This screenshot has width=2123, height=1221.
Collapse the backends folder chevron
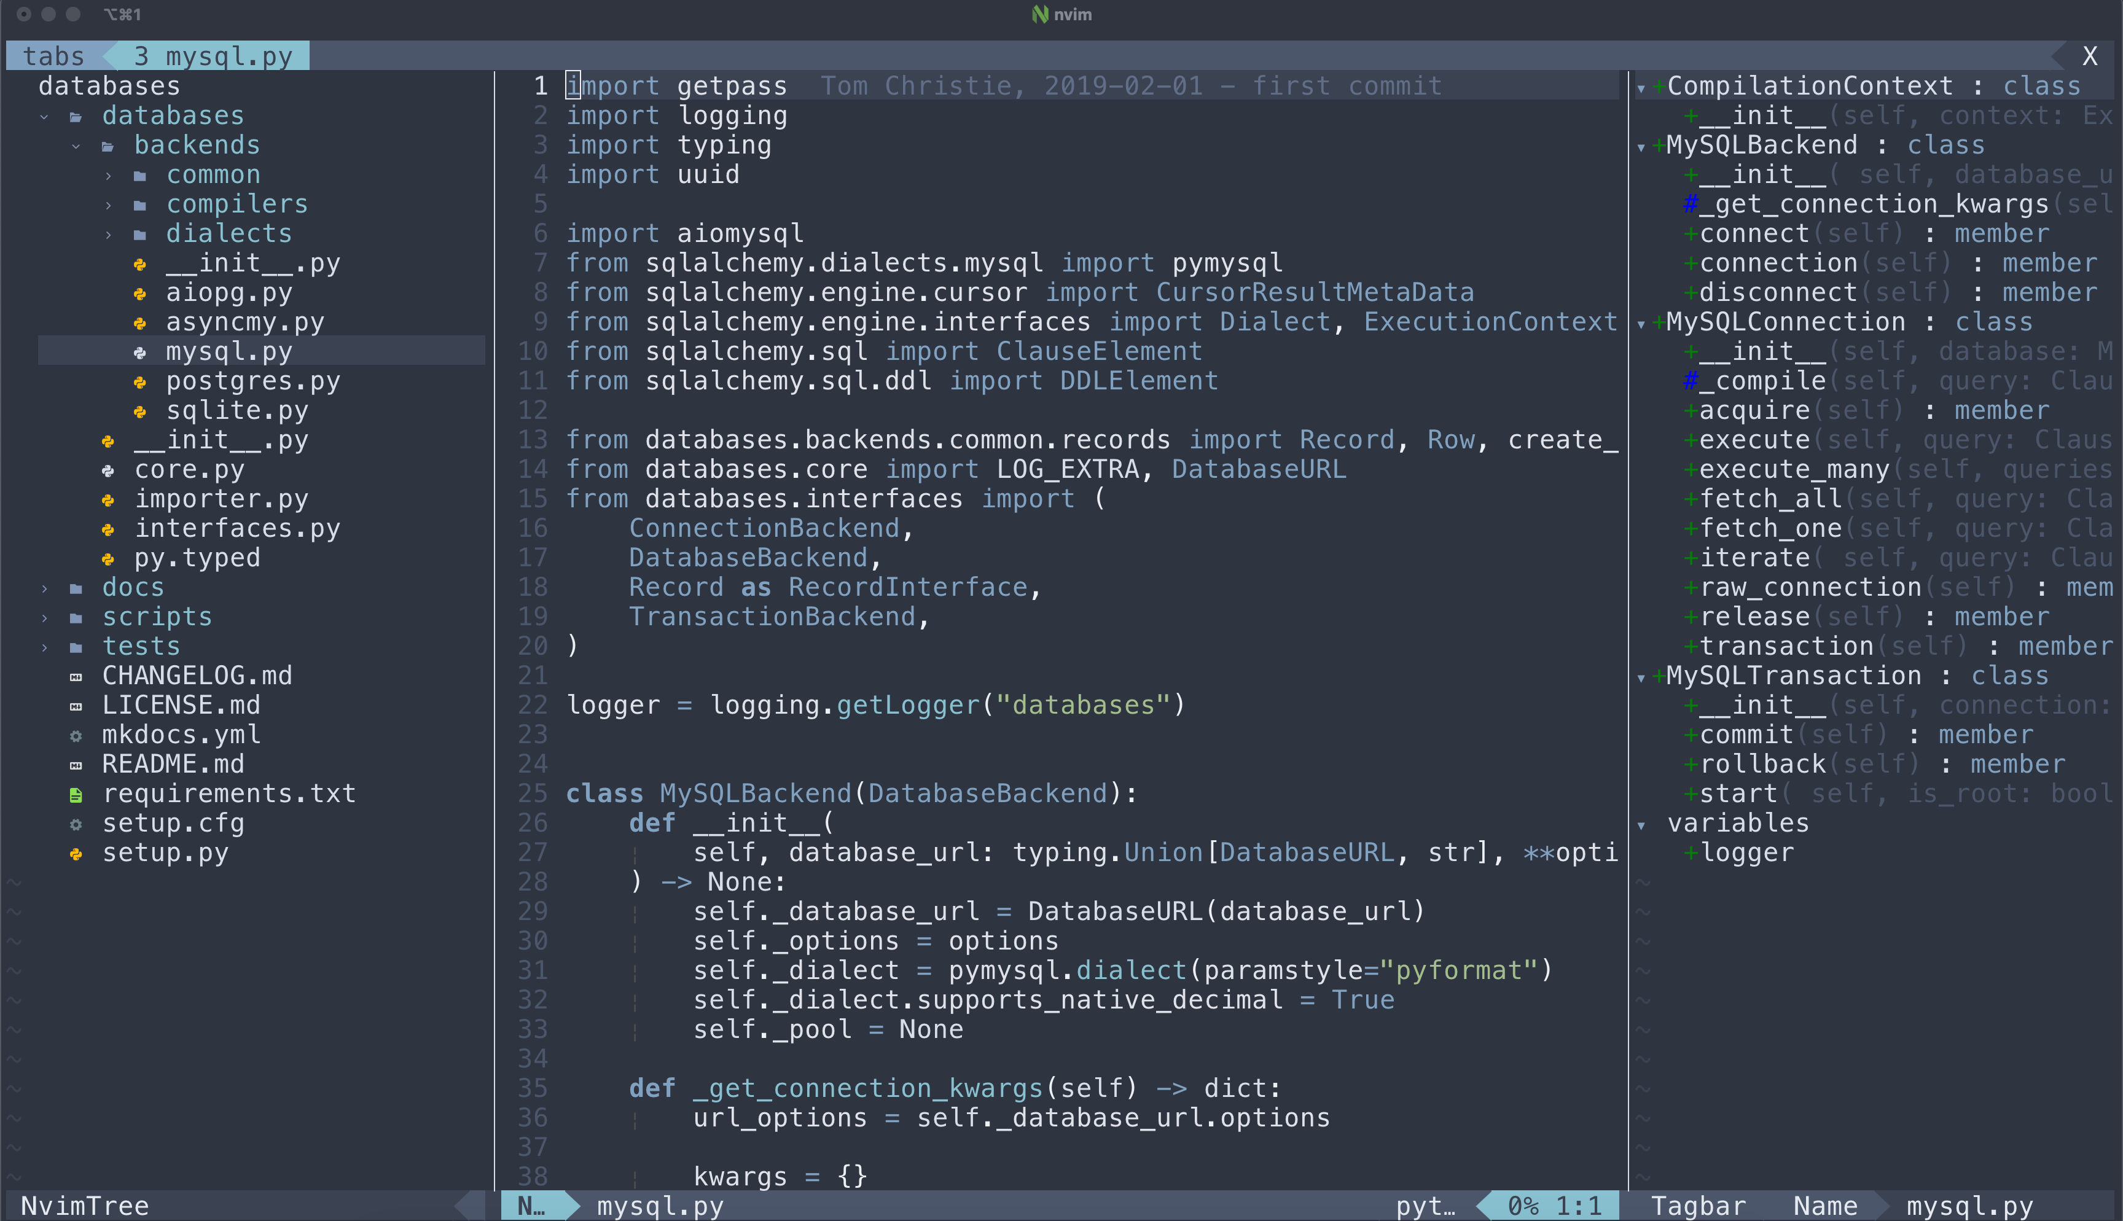tap(76, 146)
